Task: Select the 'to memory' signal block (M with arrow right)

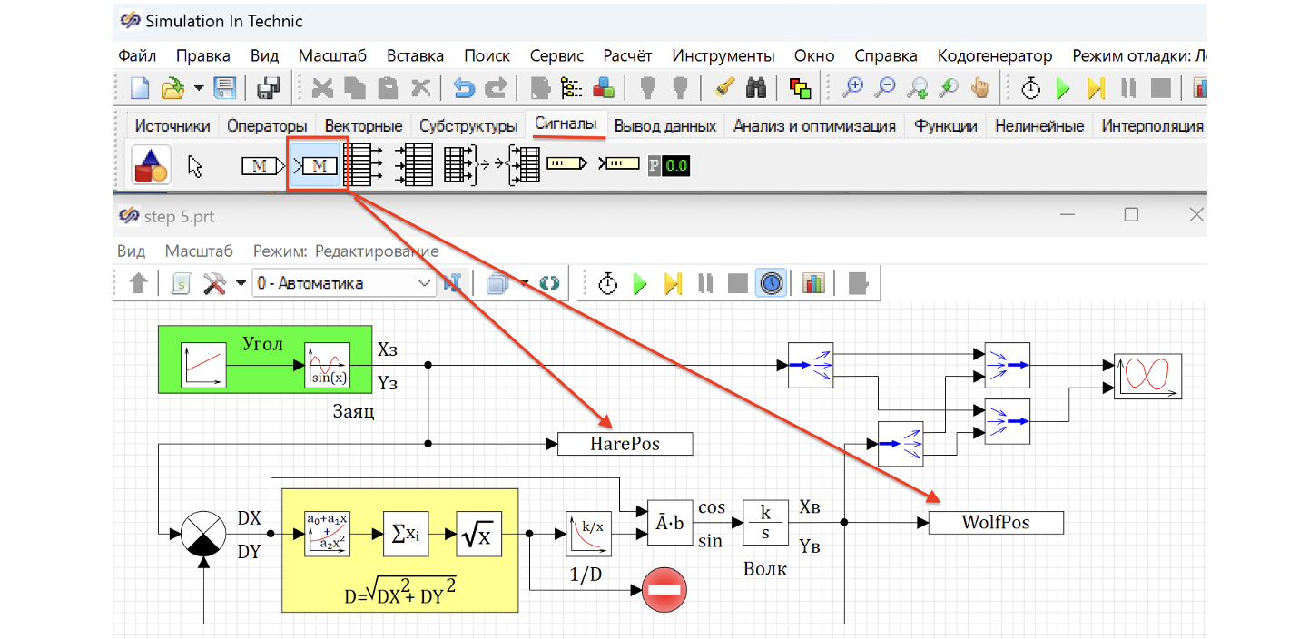Action: 263,166
